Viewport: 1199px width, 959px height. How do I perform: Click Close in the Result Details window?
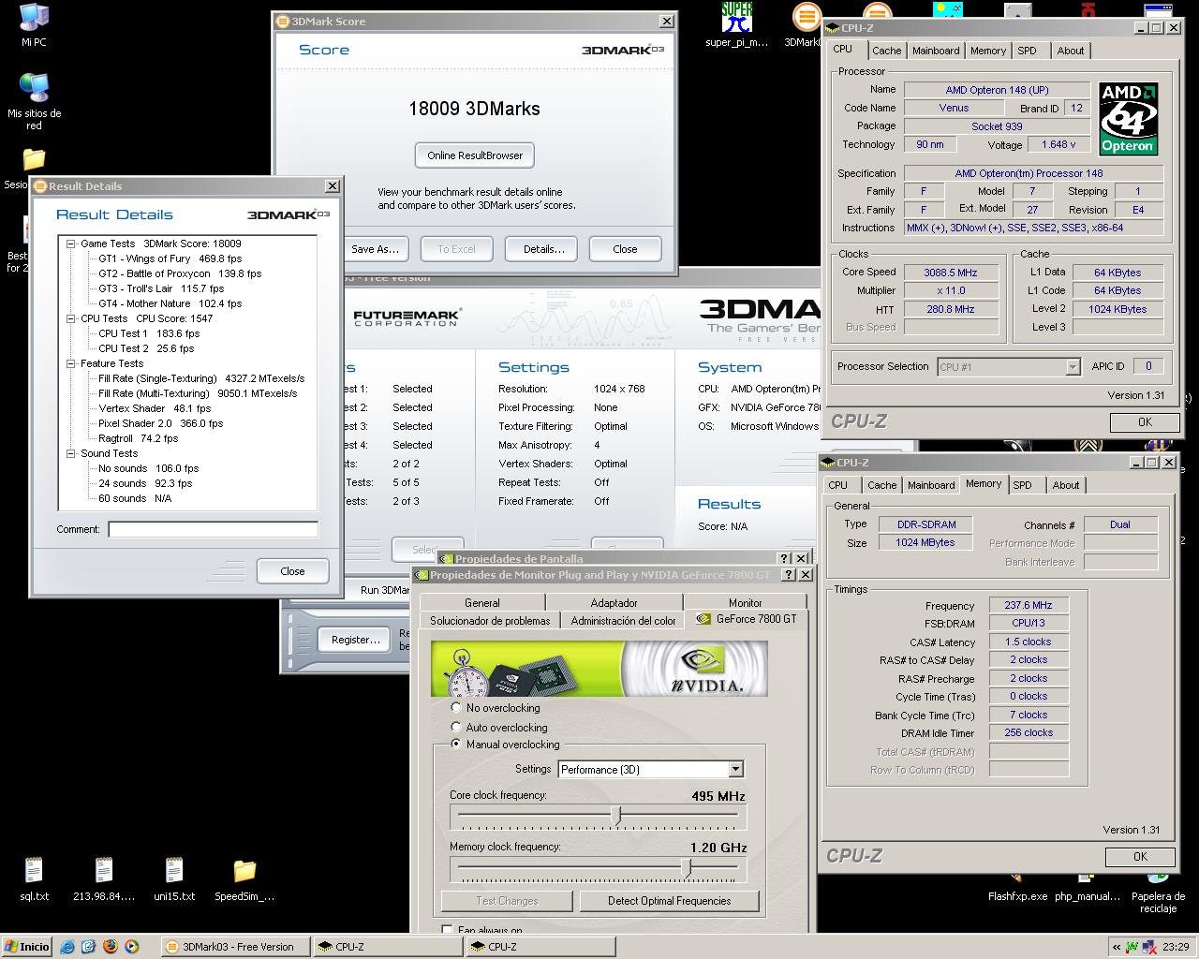[x=292, y=571]
